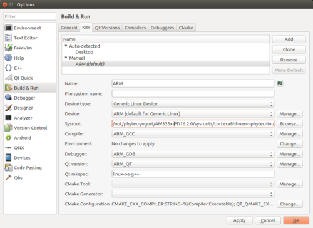Open the Debugger category icon

[x=8, y=98]
